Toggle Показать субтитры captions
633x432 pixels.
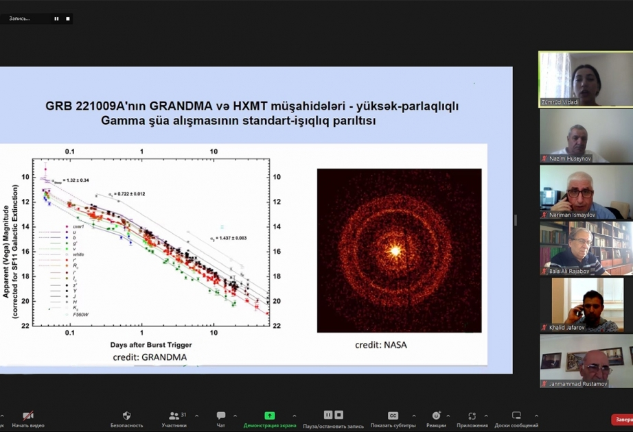393,416
